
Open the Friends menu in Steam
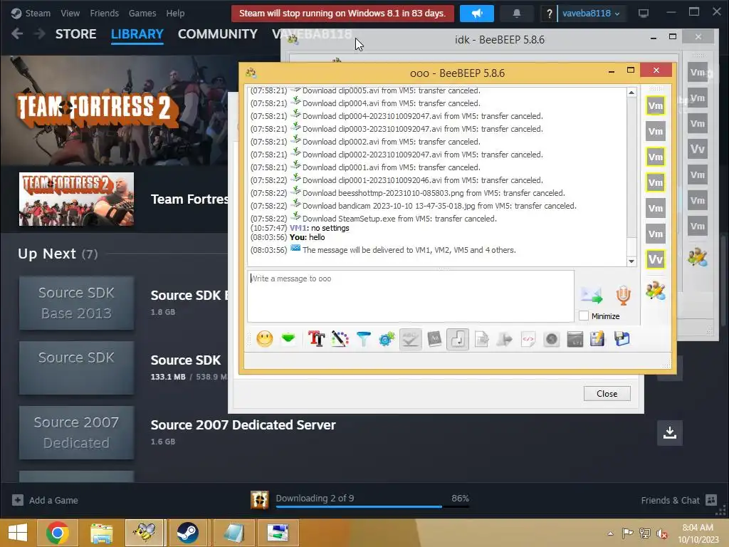click(x=104, y=13)
